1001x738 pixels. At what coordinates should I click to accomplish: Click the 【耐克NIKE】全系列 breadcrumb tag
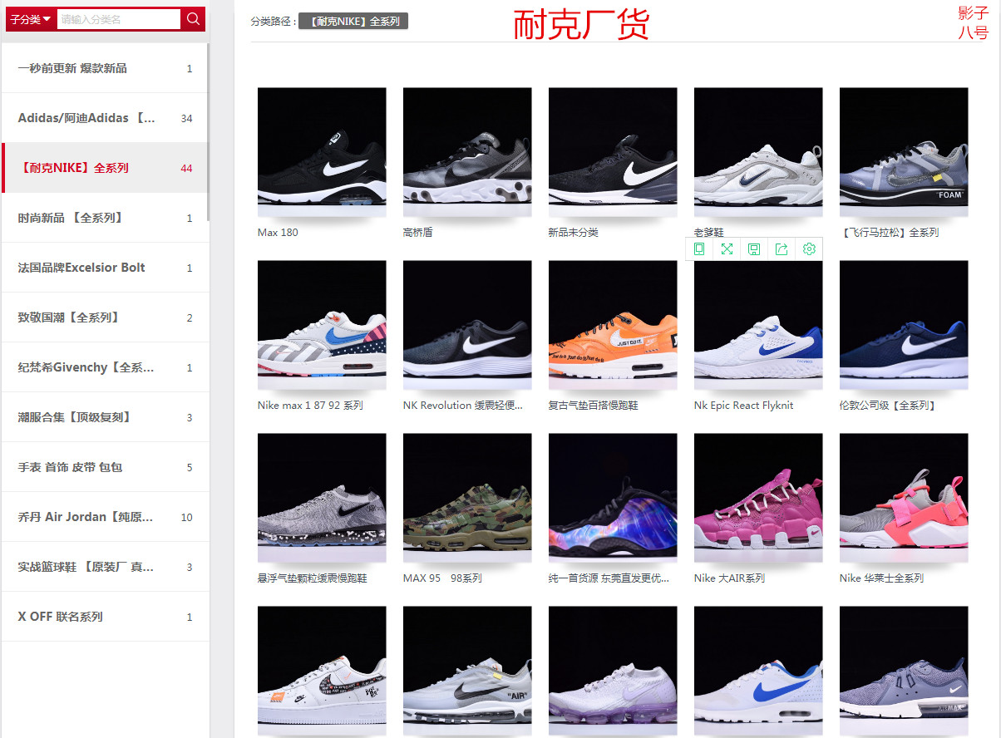pos(353,21)
